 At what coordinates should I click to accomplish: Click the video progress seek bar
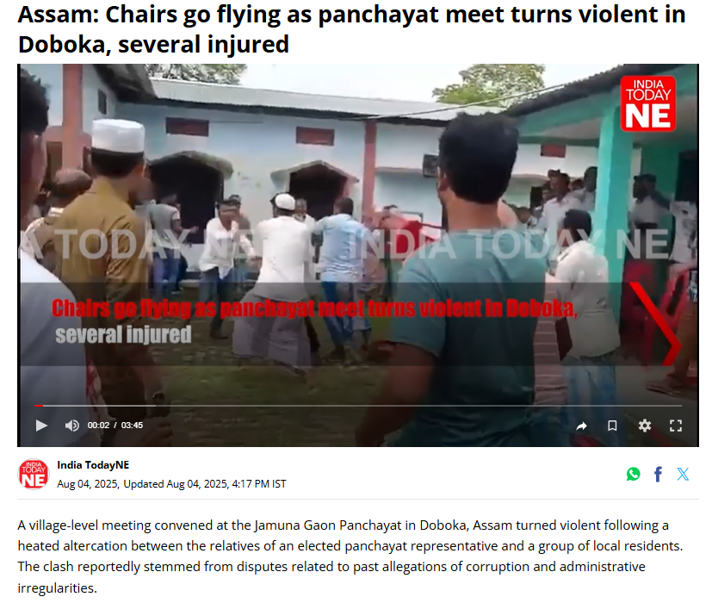[358, 406]
